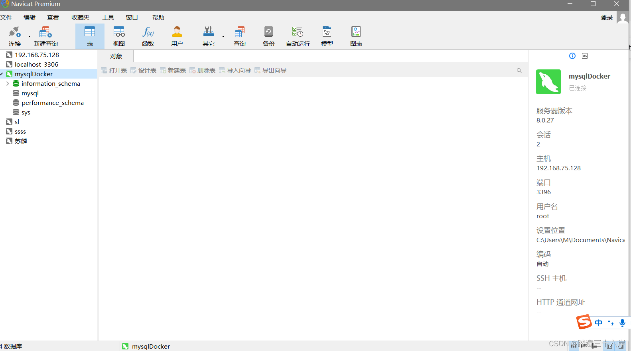Click the root username value
Image resolution: width=631 pixels, height=351 pixels.
(543, 216)
